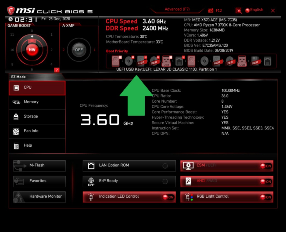Open Hardware Monitor
This screenshot has height=232, width=286.
(x=40, y=197)
